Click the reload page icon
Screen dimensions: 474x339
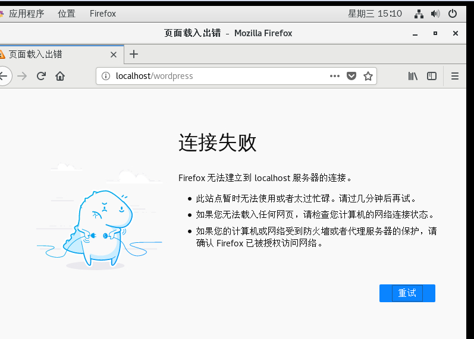click(x=41, y=76)
